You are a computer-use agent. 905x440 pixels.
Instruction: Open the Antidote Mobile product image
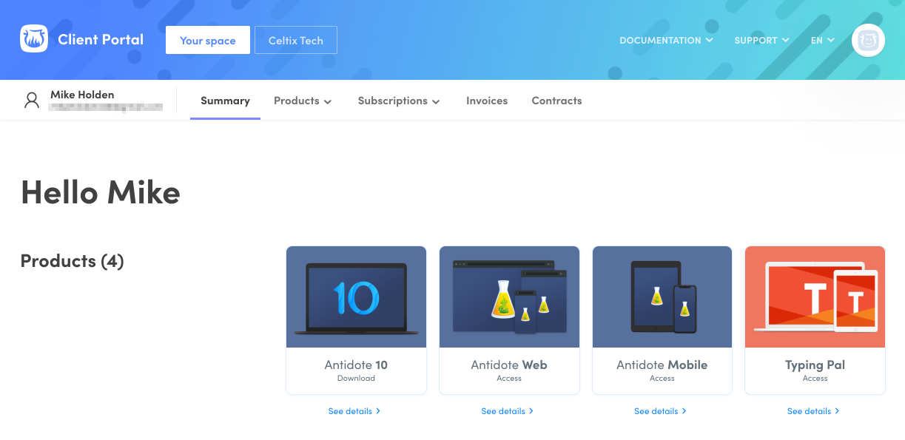pyautogui.click(x=662, y=297)
